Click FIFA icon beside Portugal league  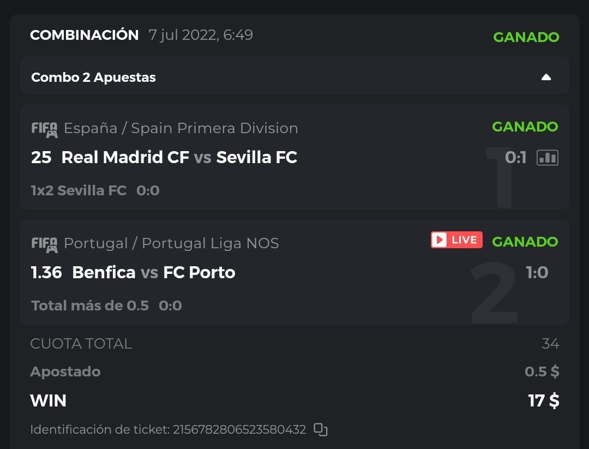click(x=44, y=244)
